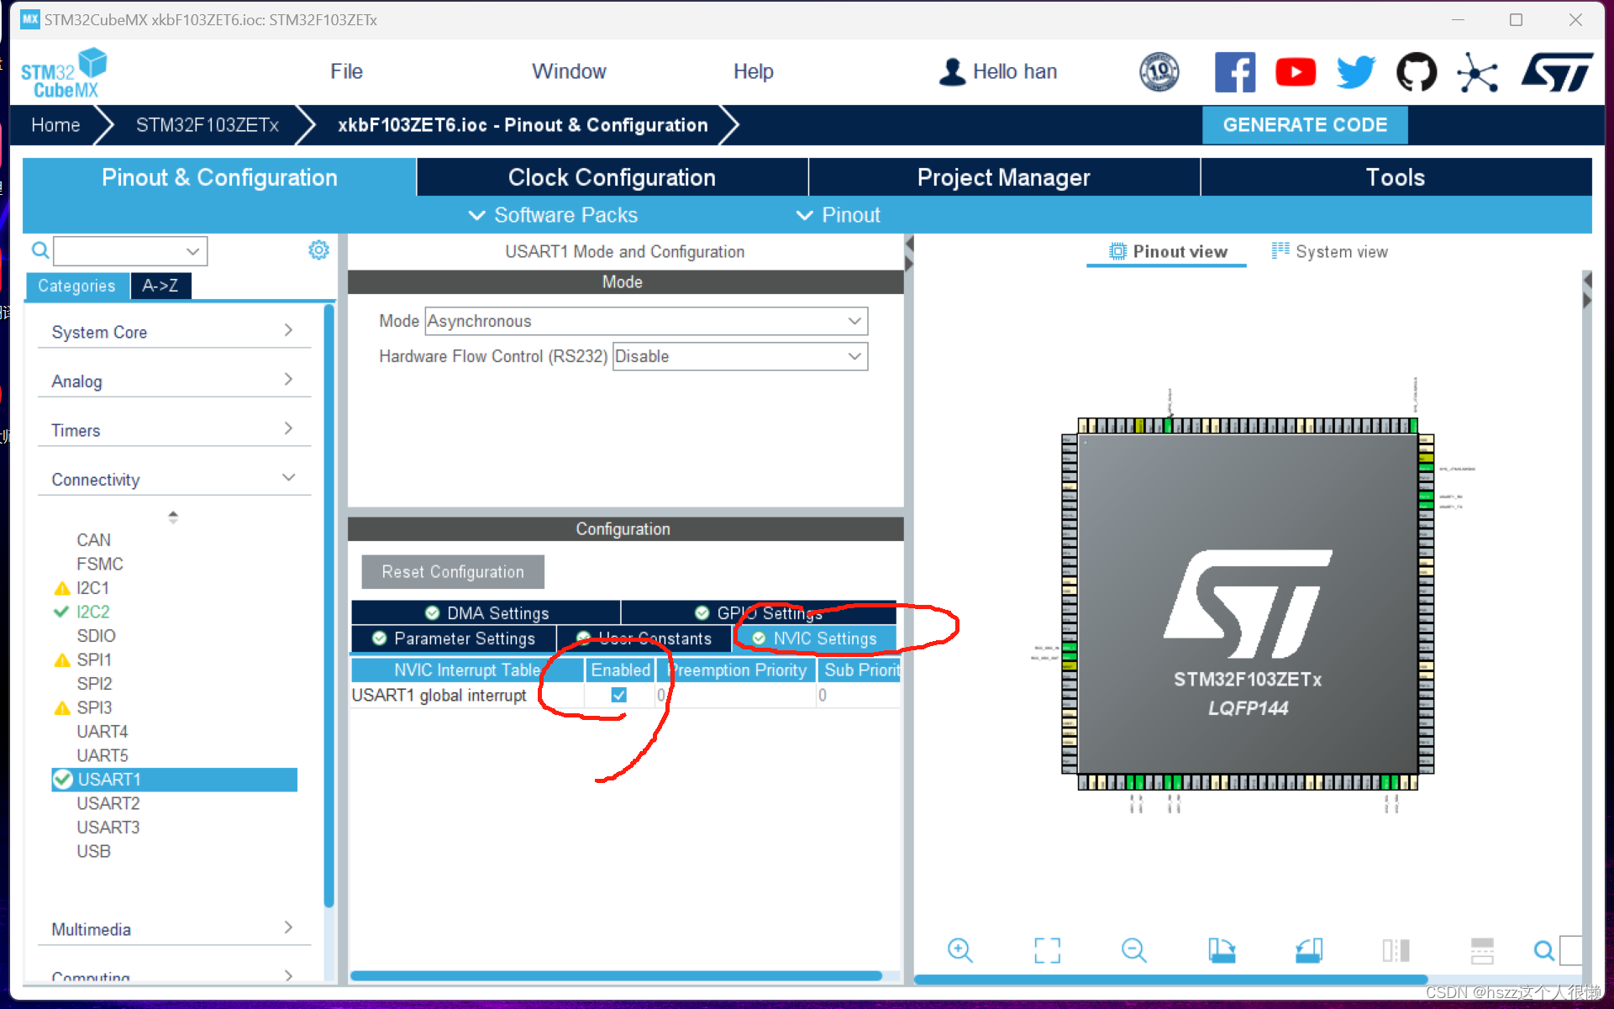Viewport: 1614px width, 1009px height.
Task: Click the Reset Configuration button
Action: pos(453,572)
